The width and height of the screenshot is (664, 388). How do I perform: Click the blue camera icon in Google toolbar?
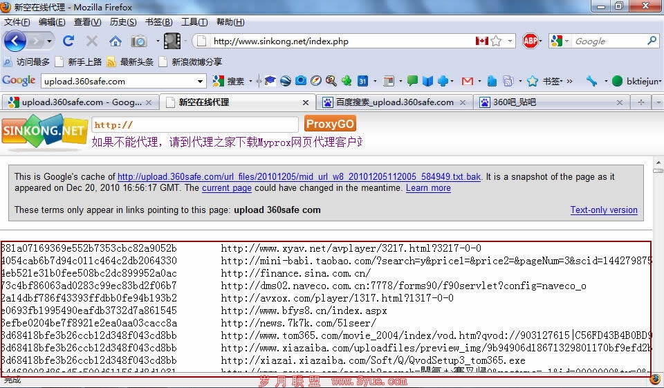301,80
